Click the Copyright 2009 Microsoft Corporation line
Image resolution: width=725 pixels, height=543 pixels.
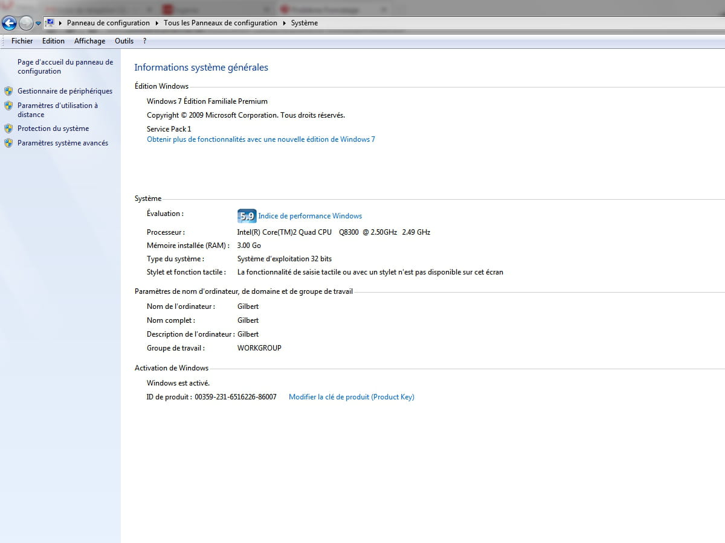click(x=246, y=115)
